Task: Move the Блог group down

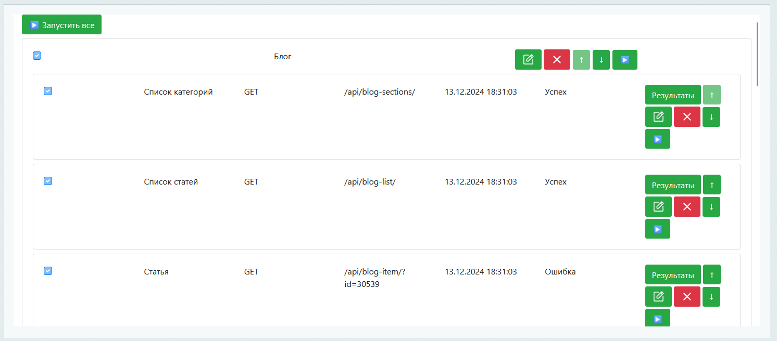Action: 601,60
